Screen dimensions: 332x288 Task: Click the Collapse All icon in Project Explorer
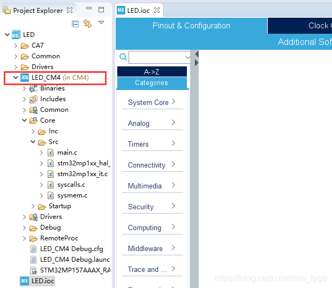(75, 24)
